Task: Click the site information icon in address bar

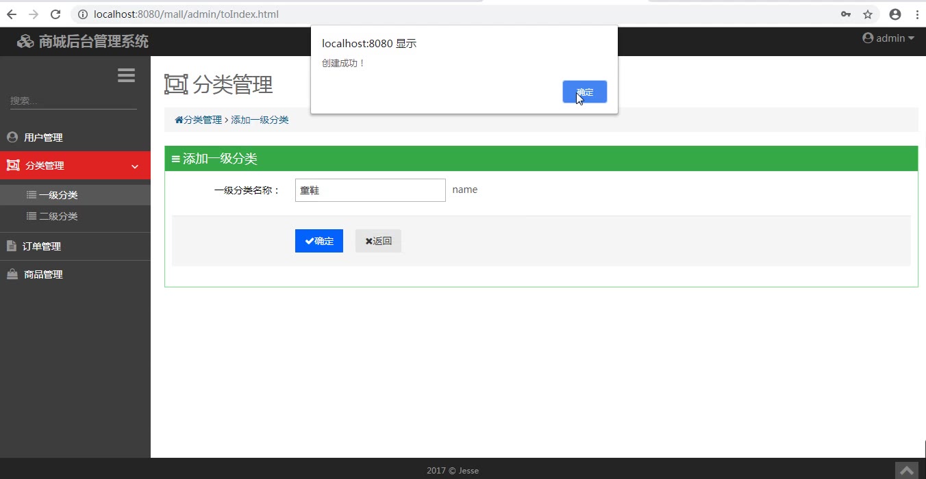Action: [x=83, y=14]
